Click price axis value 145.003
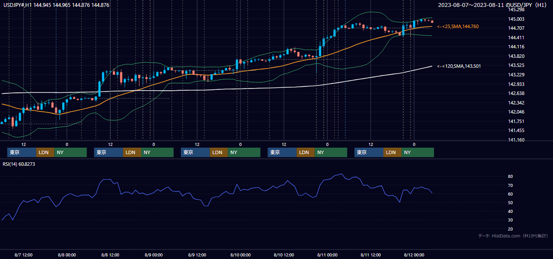This screenshot has height=259, width=553. tap(516, 19)
